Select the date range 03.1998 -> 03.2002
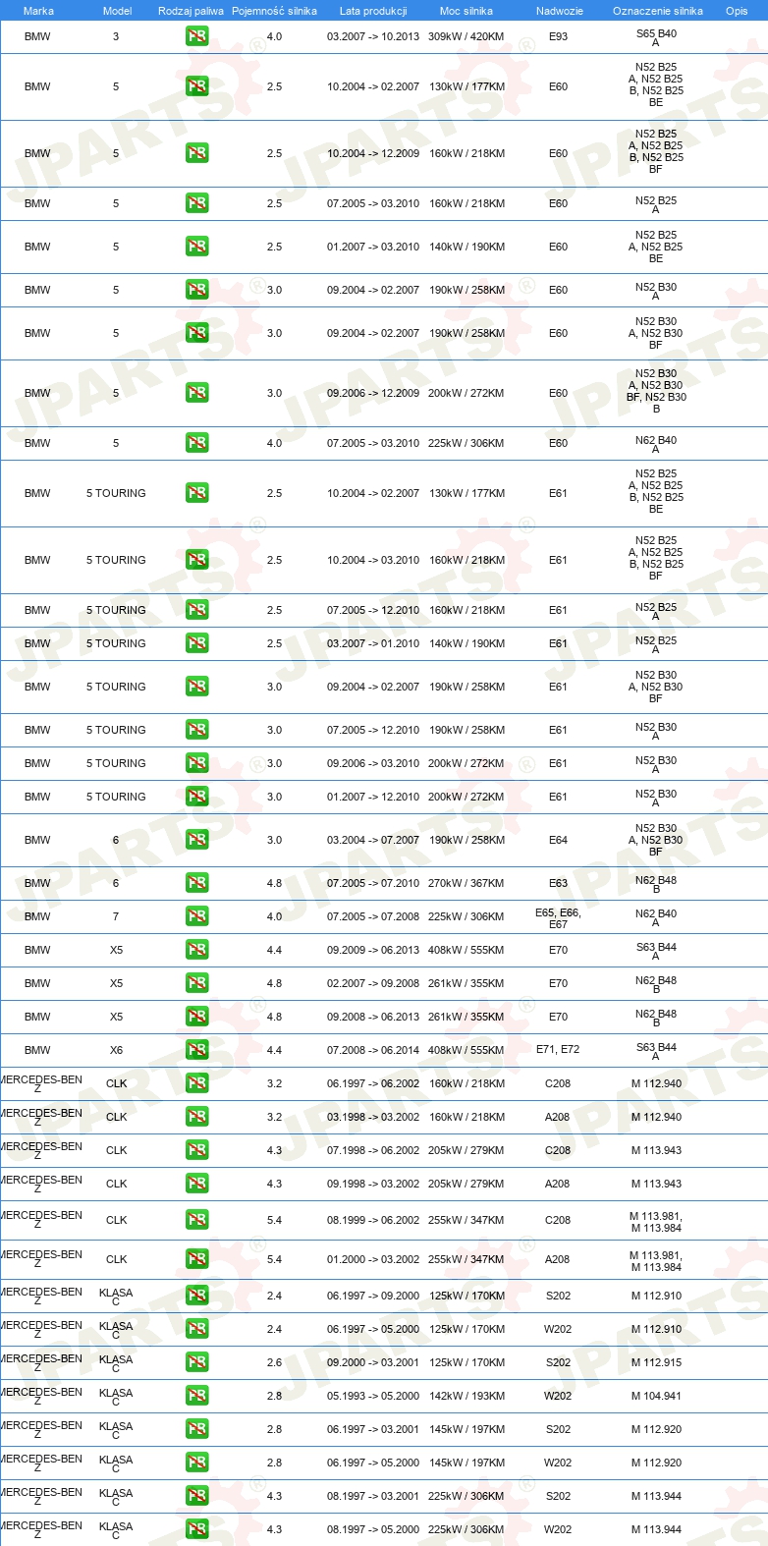The width and height of the screenshot is (768, 1546). pos(373,1117)
